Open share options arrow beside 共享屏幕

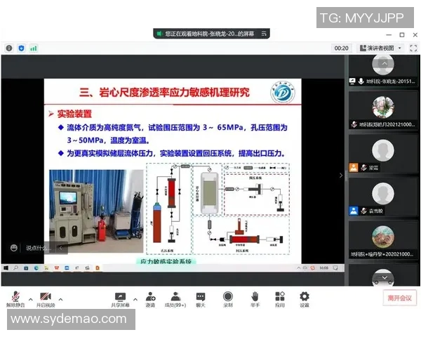point(135,299)
